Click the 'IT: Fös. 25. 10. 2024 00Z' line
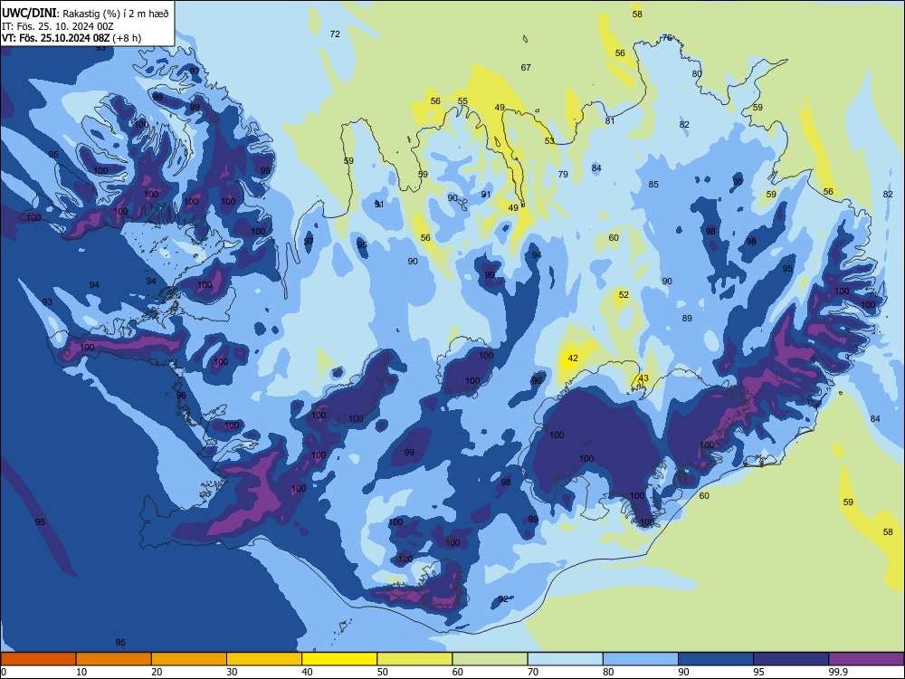Screen dimensions: 905x679 point(58,26)
